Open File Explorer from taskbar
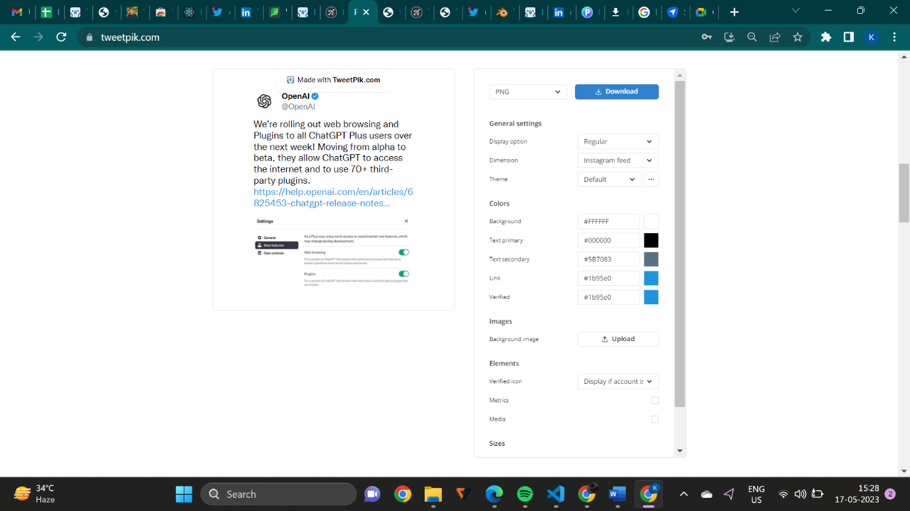The width and height of the screenshot is (910, 511). coord(433,494)
